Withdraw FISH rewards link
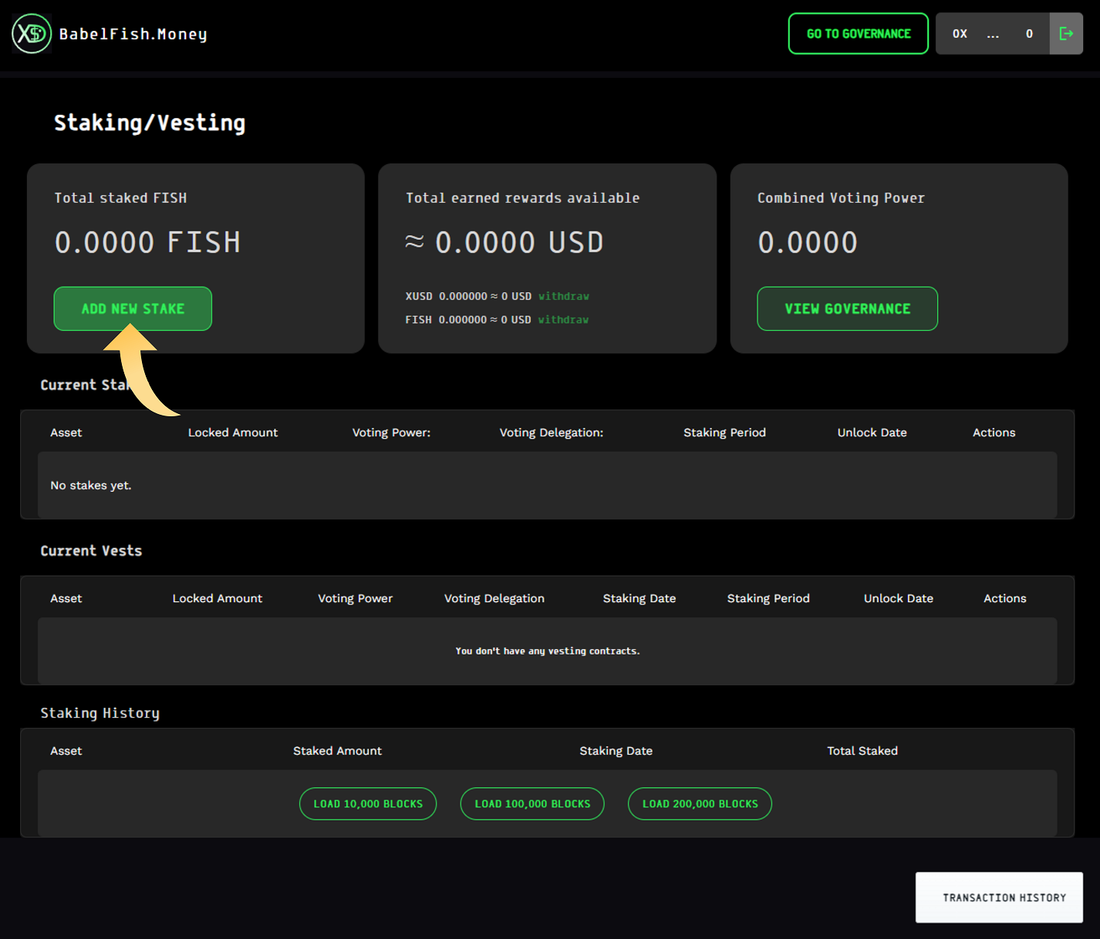 [x=563, y=319]
